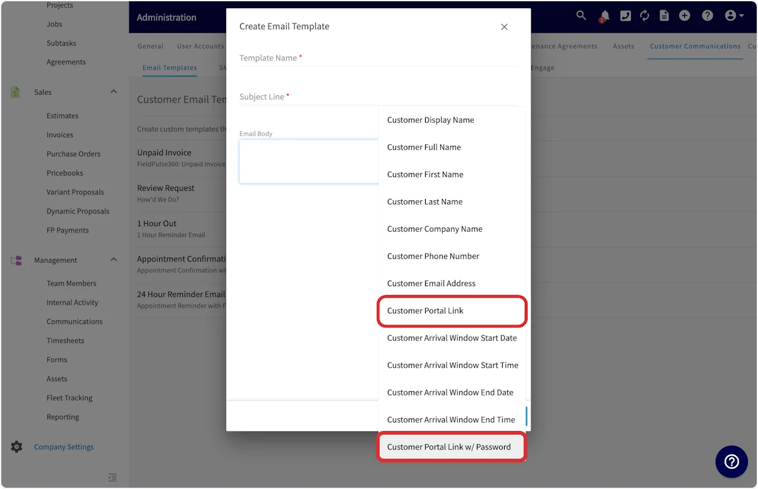
Task: Select Customer Arrival Window End Time
Action: coord(452,420)
